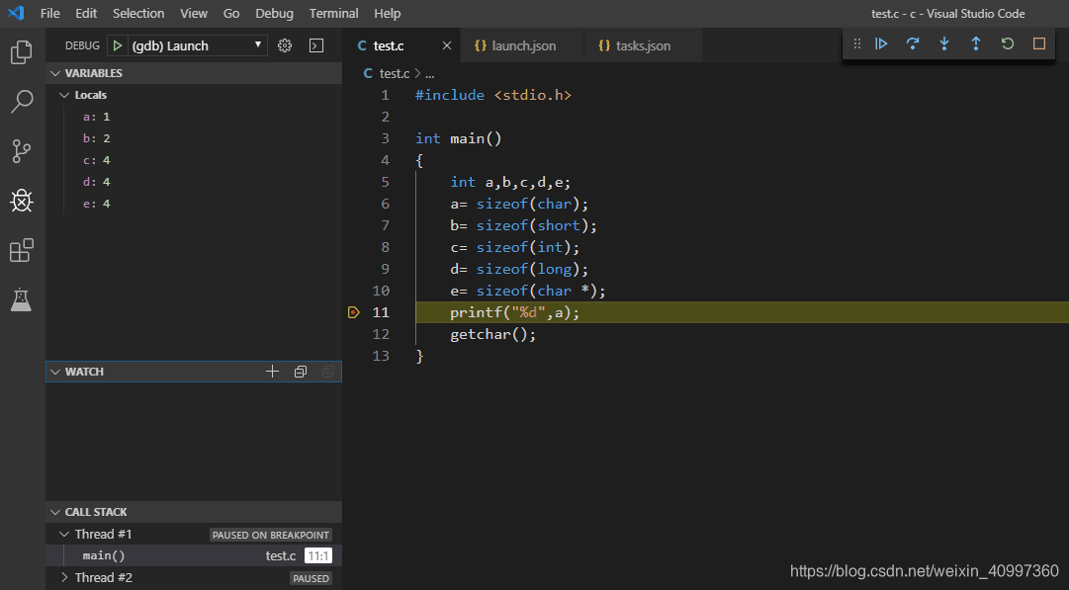Click line number 5 in the gutter
The height and width of the screenshot is (590, 1069).
pyautogui.click(x=386, y=182)
